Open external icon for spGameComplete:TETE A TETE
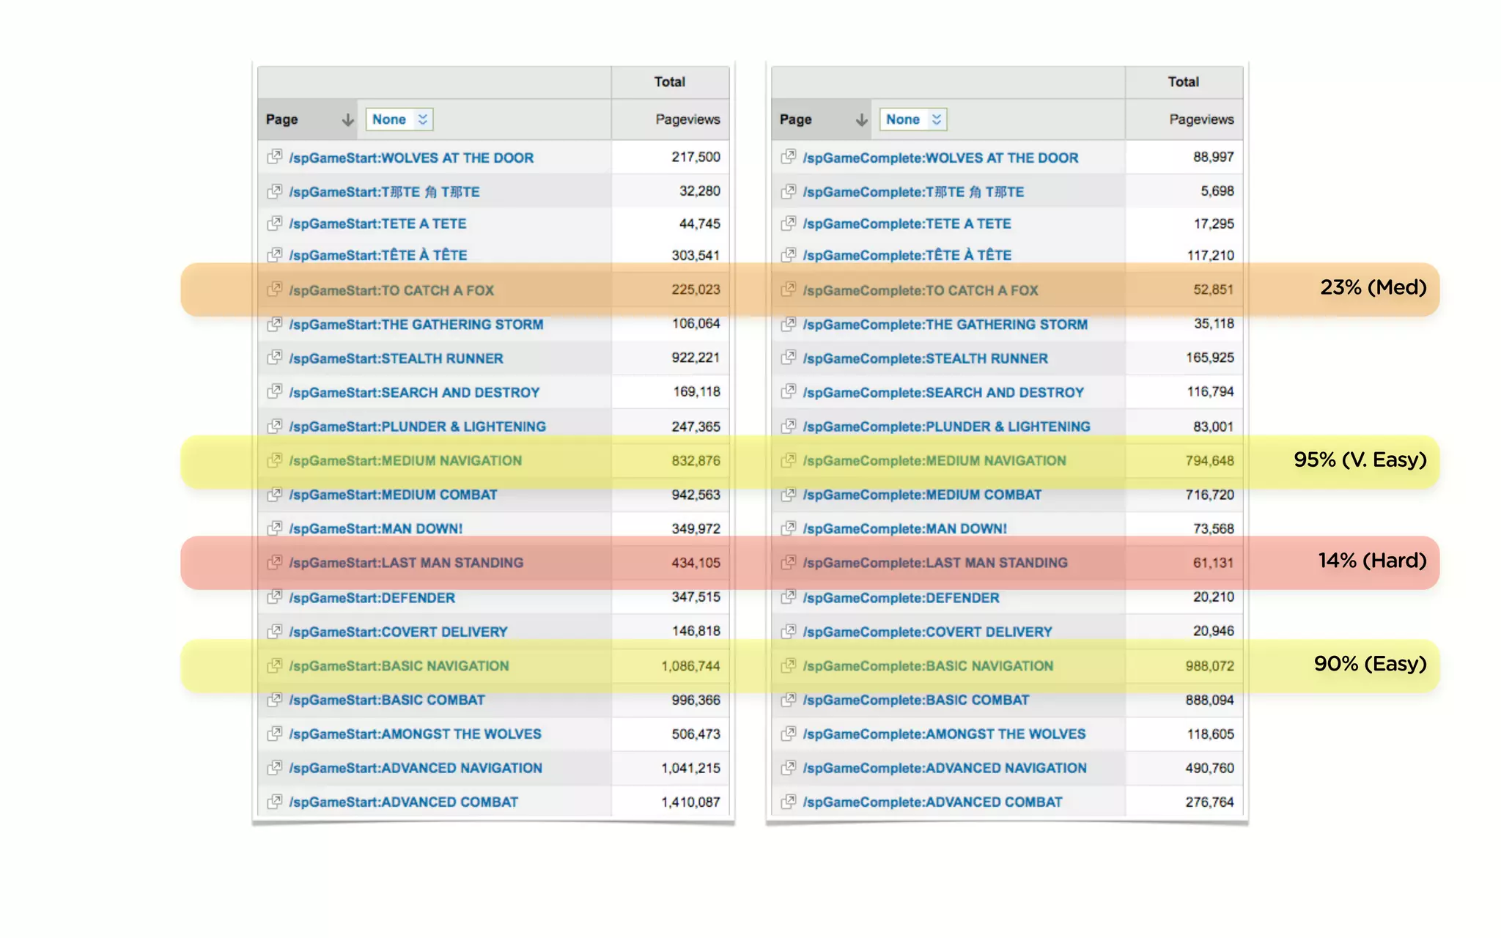Image resolution: width=1501 pixels, height=938 pixels. (x=788, y=223)
